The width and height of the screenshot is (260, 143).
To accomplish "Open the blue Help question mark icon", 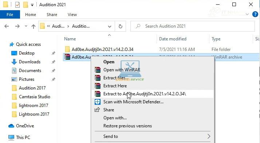I will [255, 15].
